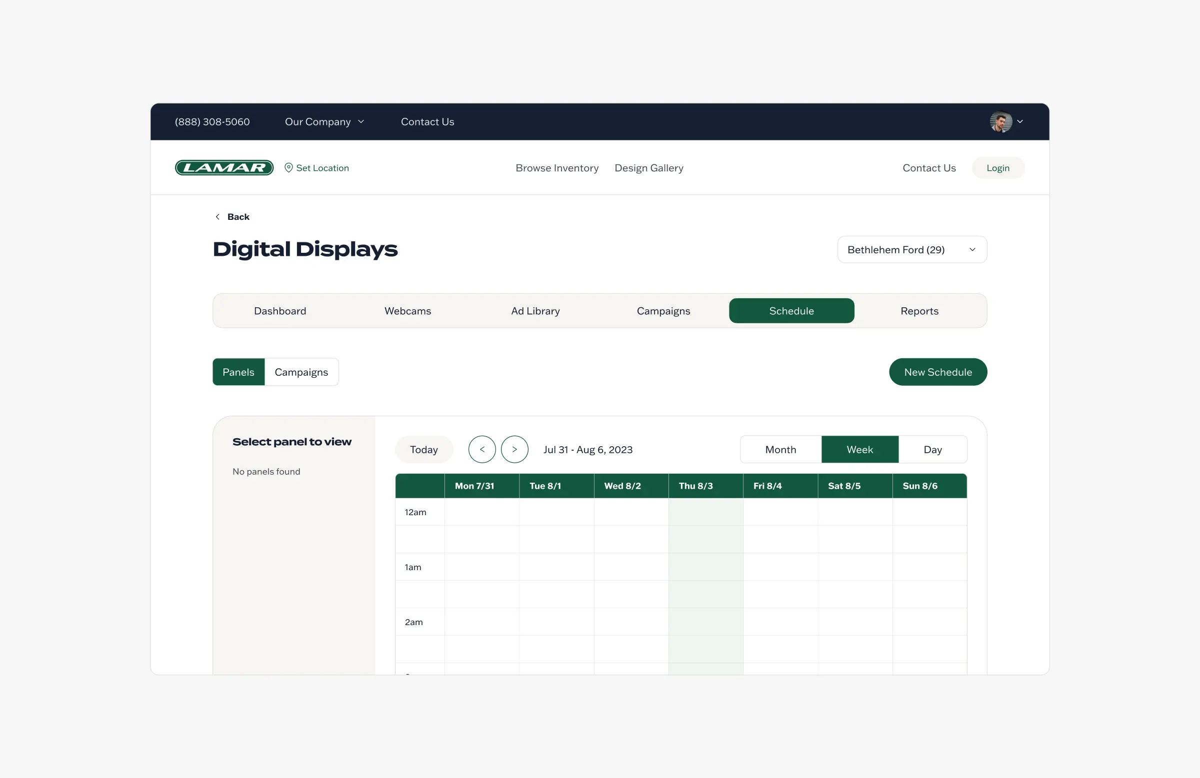Image resolution: width=1200 pixels, height=778 pixels.
Task: Open the Ad Library tab
Action: tap(535, 311)
